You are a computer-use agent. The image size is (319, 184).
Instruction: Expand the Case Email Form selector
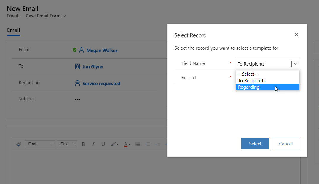point(65,16)
